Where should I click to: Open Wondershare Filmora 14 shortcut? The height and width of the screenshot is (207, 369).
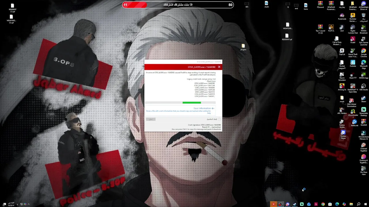pos(364,135)
